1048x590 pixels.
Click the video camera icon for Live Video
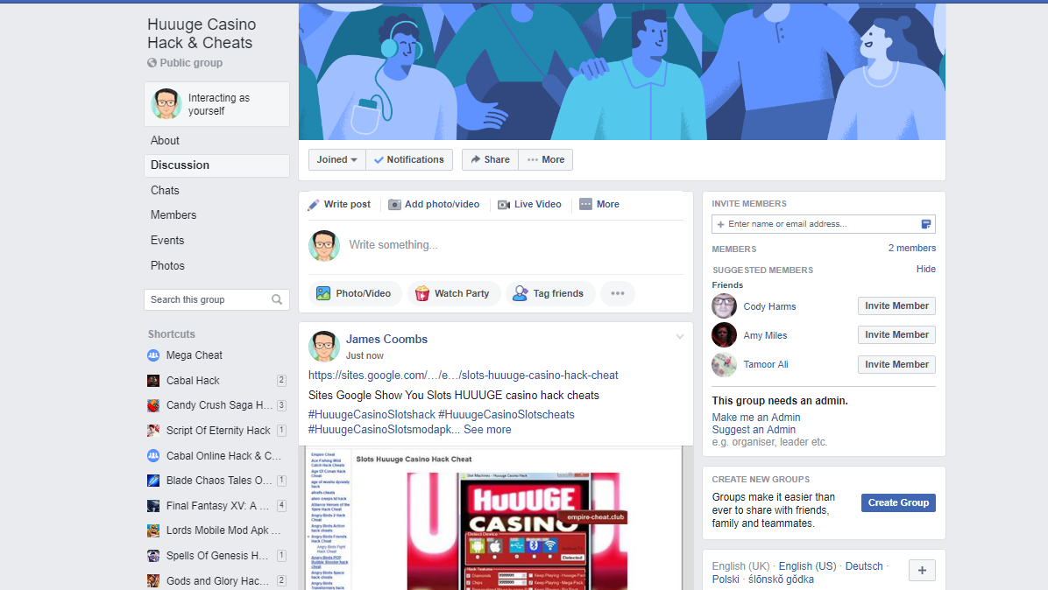point(504,205)
